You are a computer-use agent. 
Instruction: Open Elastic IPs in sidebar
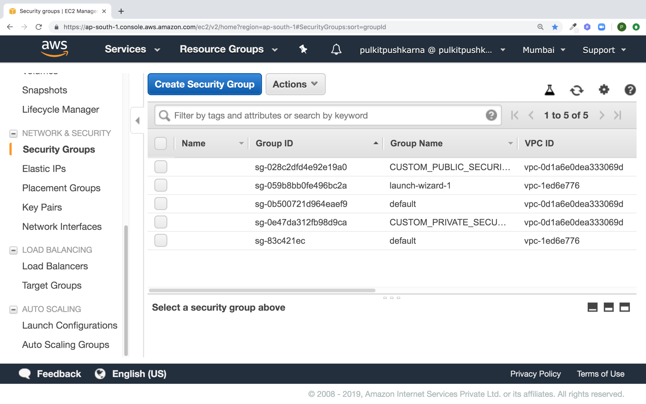coord(44,168)
